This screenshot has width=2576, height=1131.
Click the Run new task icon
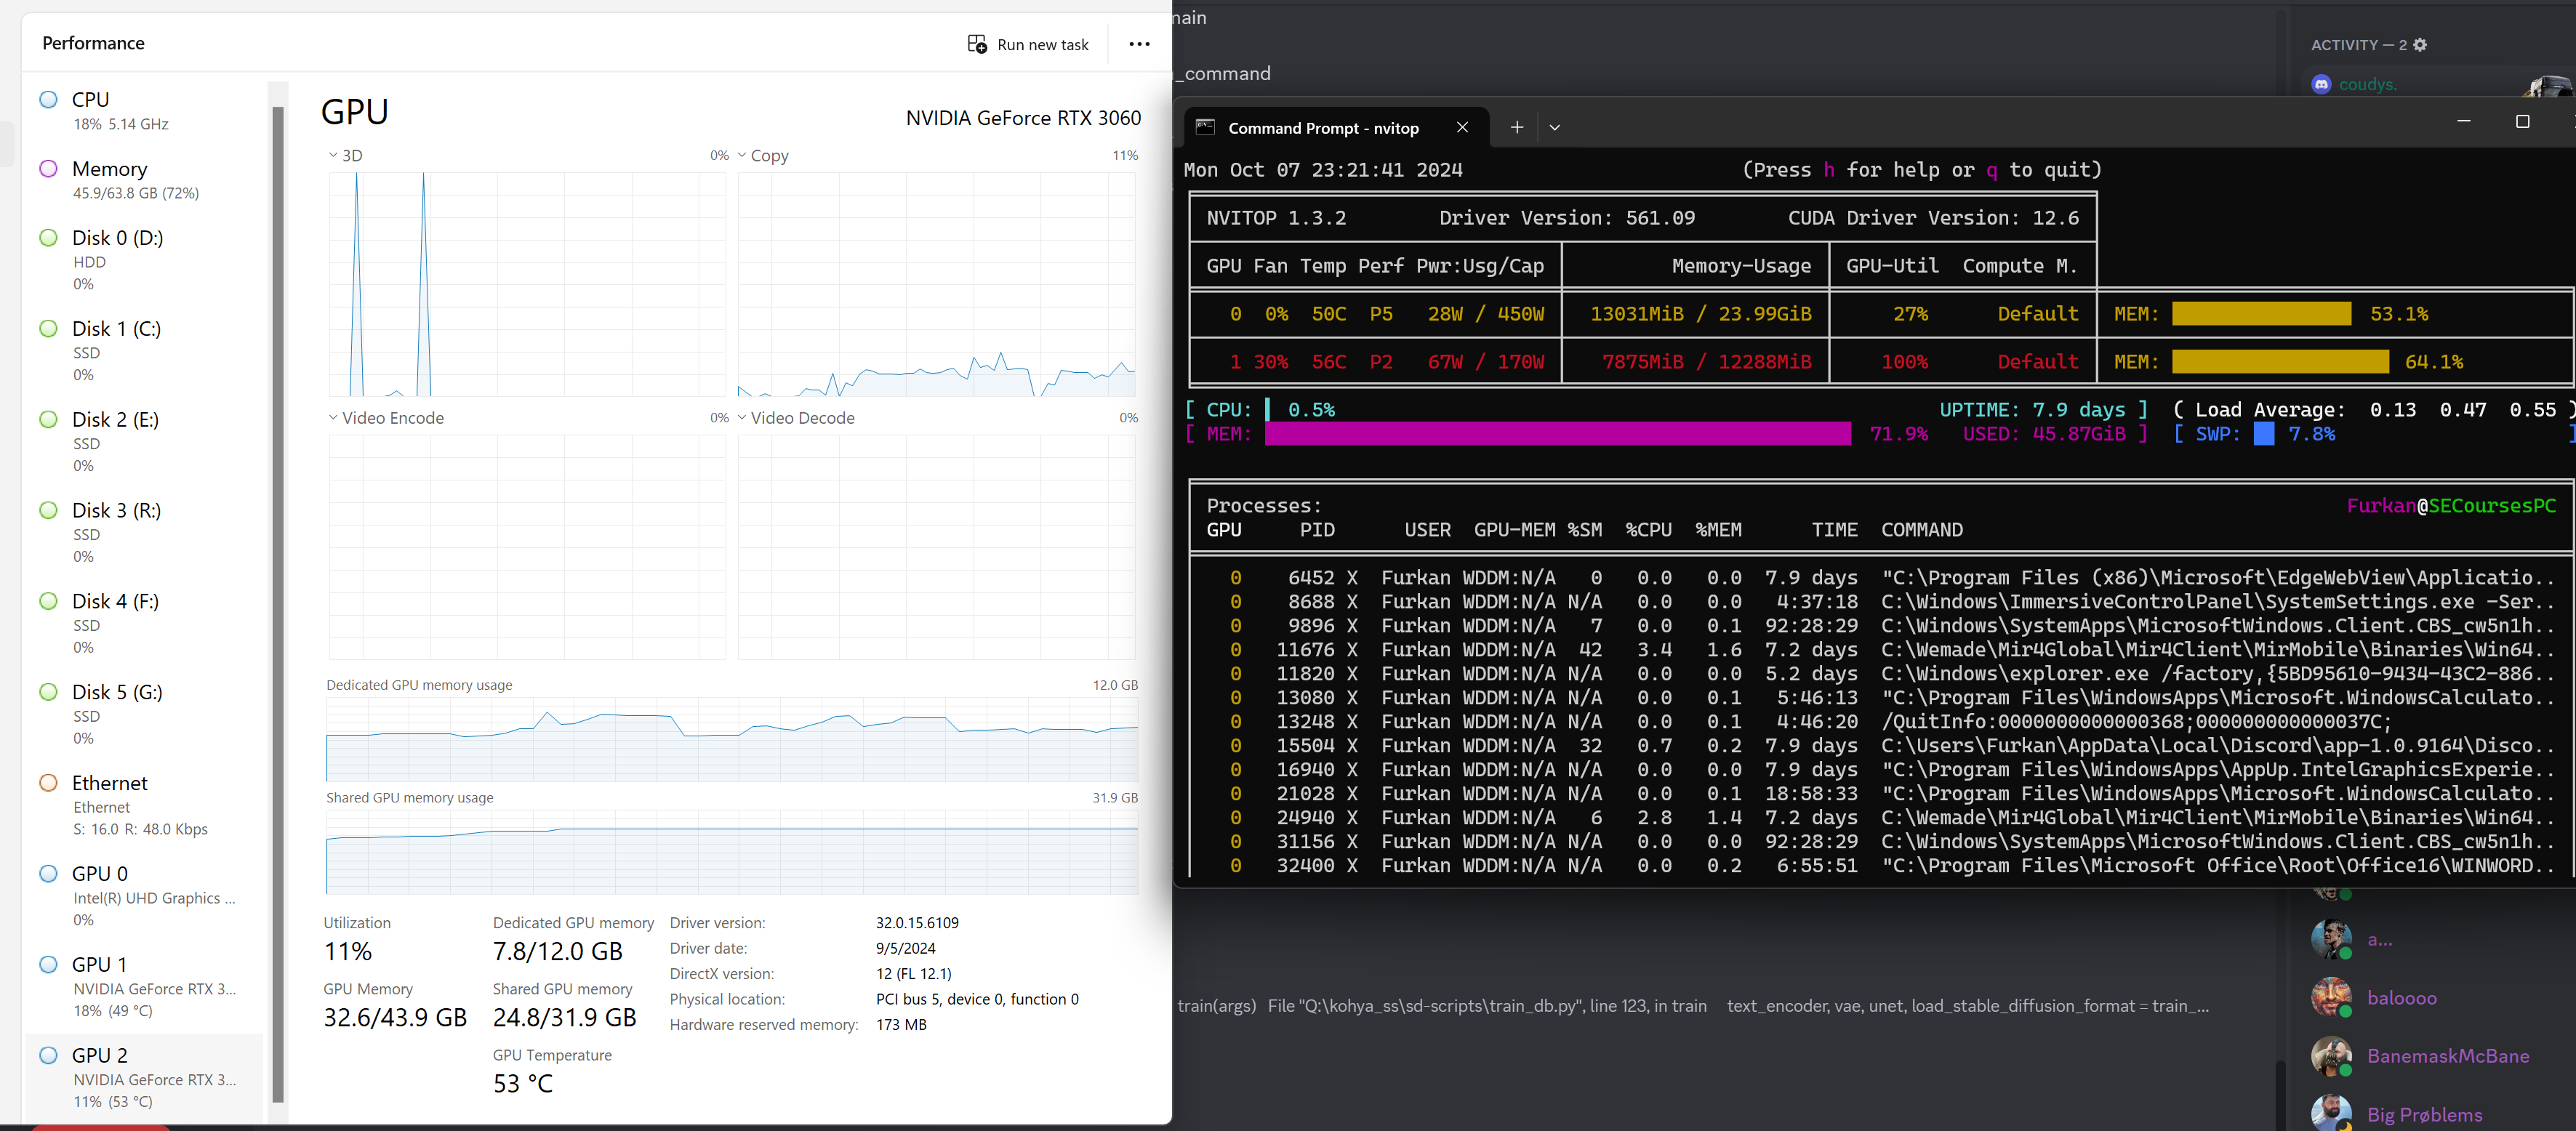coord(977,44)
